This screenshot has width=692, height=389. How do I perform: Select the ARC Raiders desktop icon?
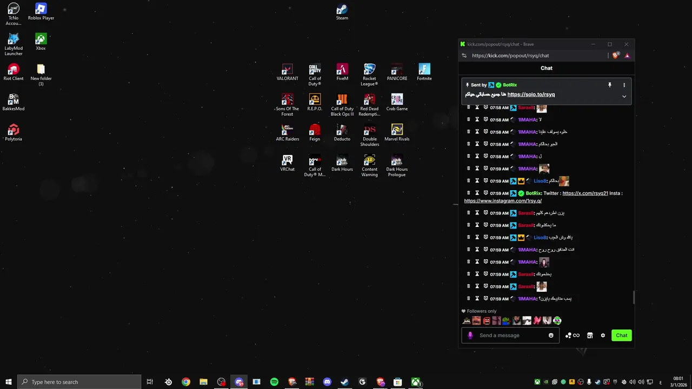287,133
